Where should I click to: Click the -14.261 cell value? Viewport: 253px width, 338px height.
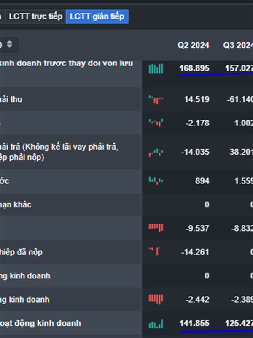(195, 252)
